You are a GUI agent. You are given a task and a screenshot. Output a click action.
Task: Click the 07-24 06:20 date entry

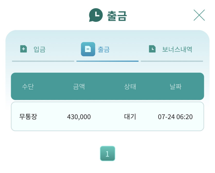point(175,117)
